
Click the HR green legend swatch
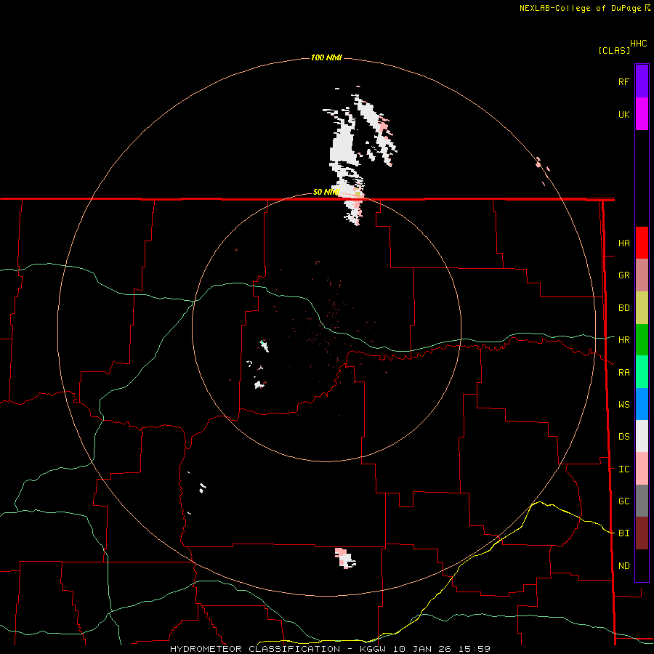(642, 340)
